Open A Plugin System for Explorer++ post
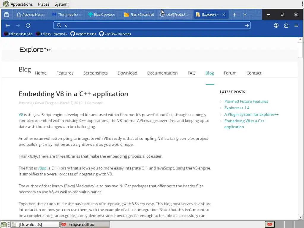The image size is (304, 228). [x=251, y=114]
